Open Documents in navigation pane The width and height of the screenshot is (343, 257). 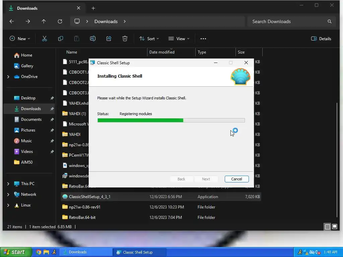point(31,119)
